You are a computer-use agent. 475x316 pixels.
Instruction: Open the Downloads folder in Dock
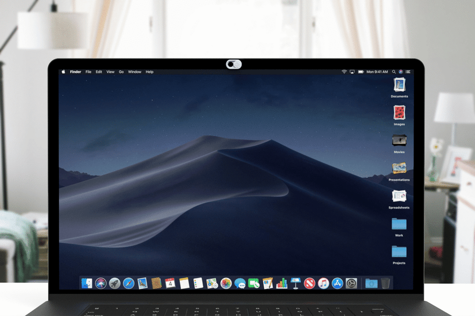(x=372, y=283)
